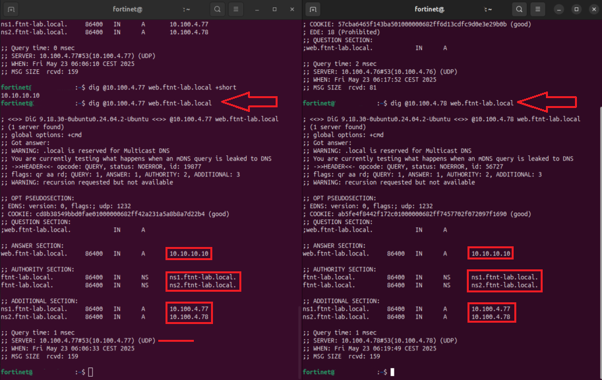Viewport: 602px width, 380px height.
Task: Click 'WHEN: Fri May 23 06:06:33' line
Action: pos(67,348)
